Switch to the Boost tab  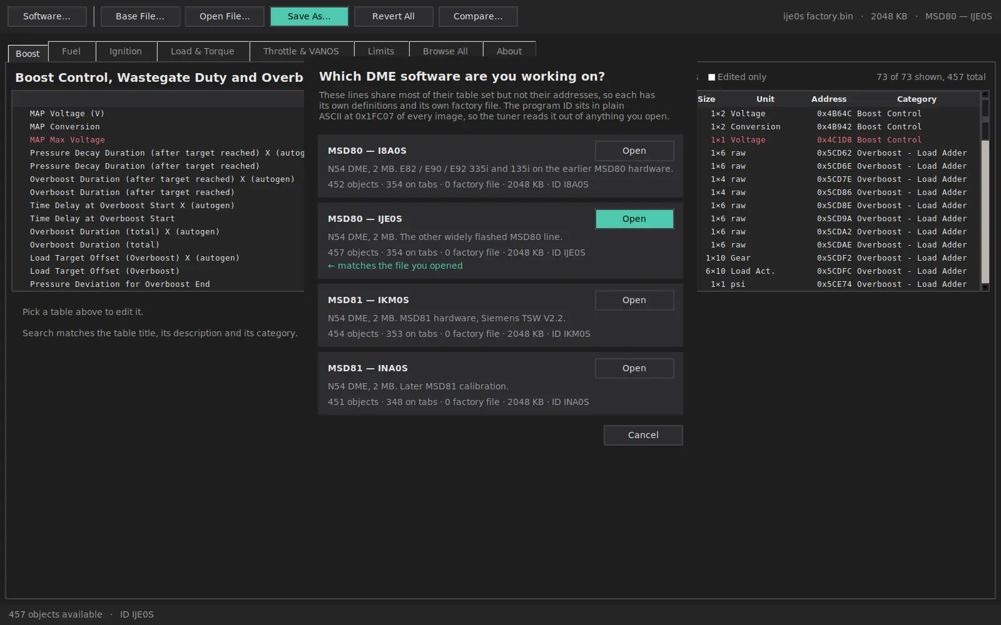[x=28, y=54]
